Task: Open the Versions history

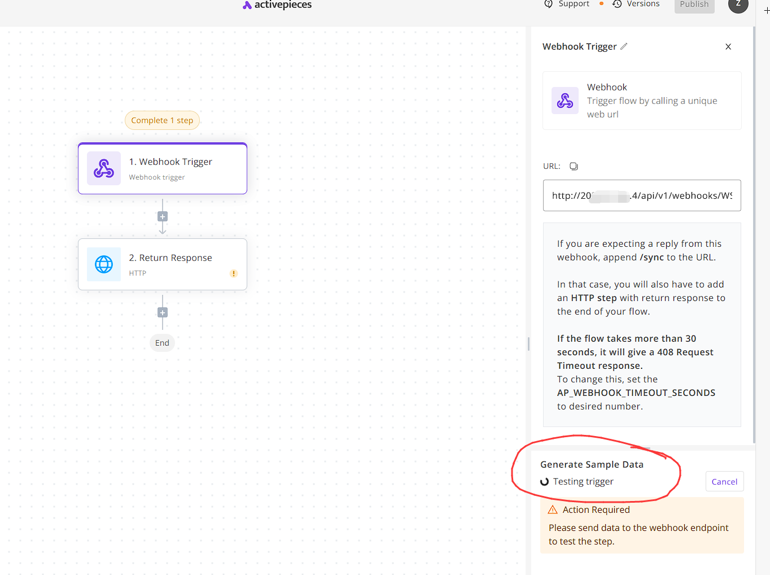Action: click(x=636, y=4)
